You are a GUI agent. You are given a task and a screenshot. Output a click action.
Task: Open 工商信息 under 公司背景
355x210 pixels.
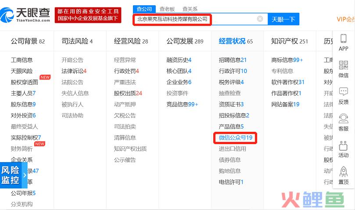coord(22,60)
